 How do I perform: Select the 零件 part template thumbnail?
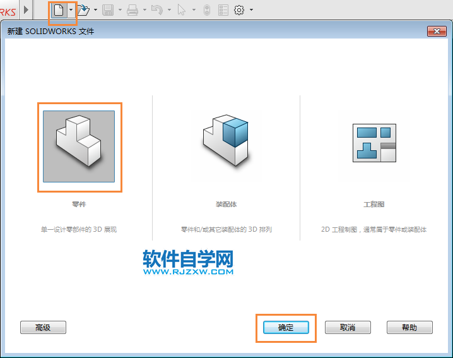click(79, 146)
